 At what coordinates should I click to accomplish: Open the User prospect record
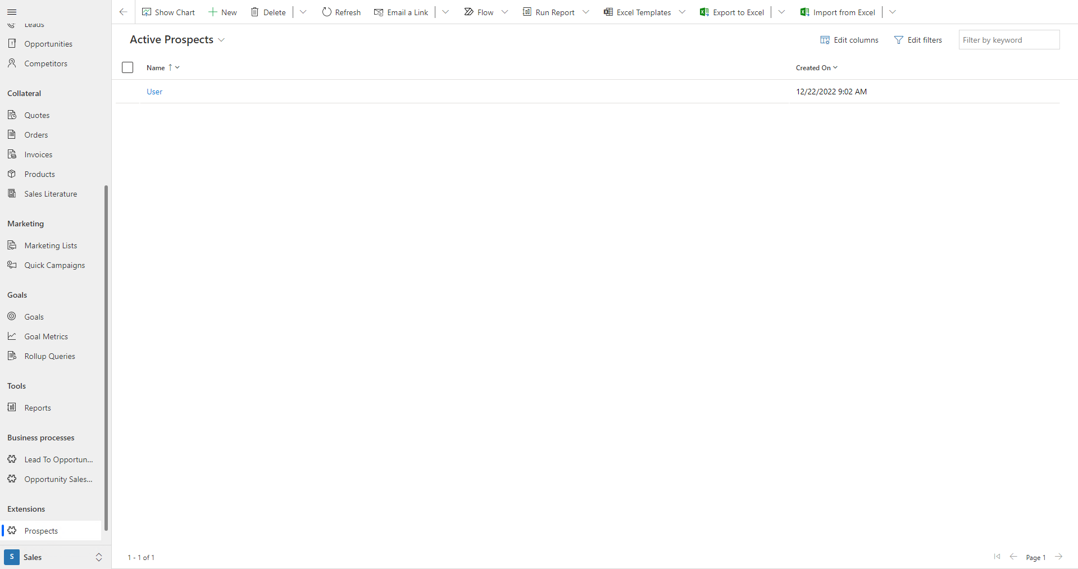[x=154, y=92]
